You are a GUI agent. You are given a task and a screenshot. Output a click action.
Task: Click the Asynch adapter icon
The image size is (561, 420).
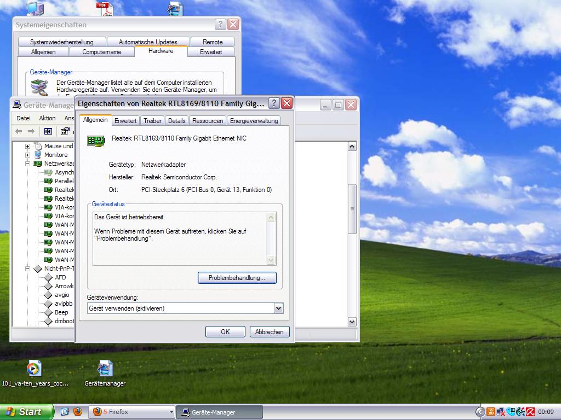(x=48, y=172)
